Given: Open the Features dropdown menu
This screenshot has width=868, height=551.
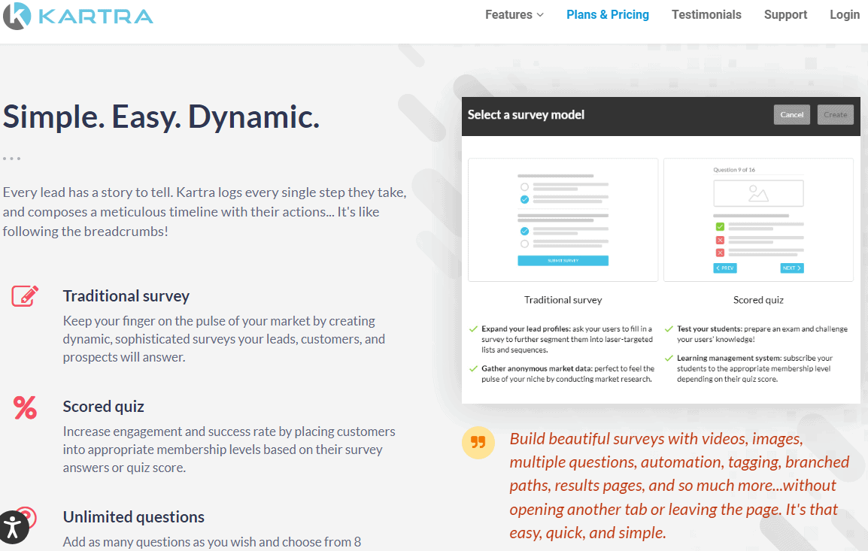Looking at the screenshot, I should (x=514, y=15).
